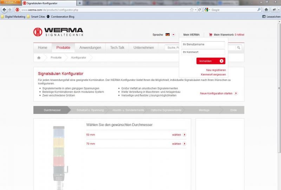This screenshot has height=190, width=281.
Task: Click the German flag language icon
Action: coord(168,34)
